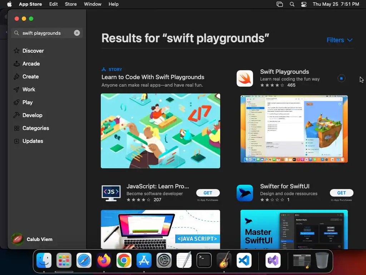Image resolution: width=366 pixels, height=275 pixels.
Task: Open the Apple menu
Action: point(9,4)
